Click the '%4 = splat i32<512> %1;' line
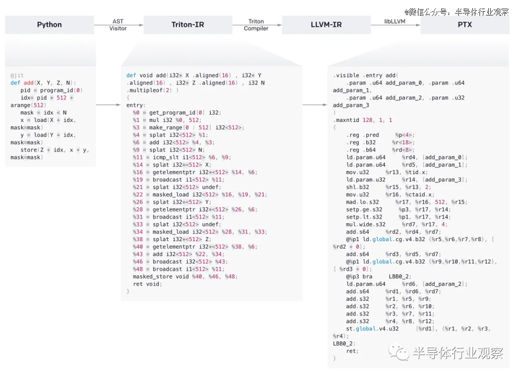Screen dimensions: 520x376 pyautogui.click(x=170, y=135)
